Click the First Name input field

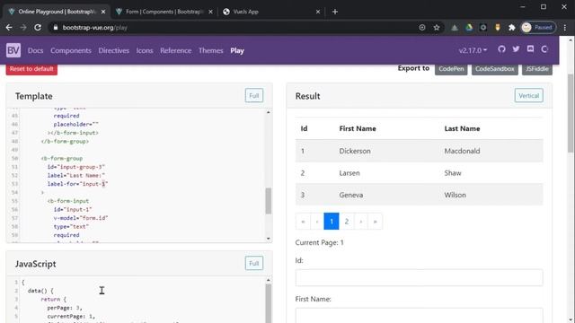pyautogui.click(x=420, y=315)
